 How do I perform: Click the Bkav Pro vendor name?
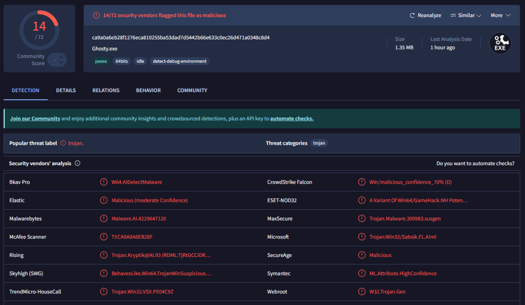pos(20,182)
